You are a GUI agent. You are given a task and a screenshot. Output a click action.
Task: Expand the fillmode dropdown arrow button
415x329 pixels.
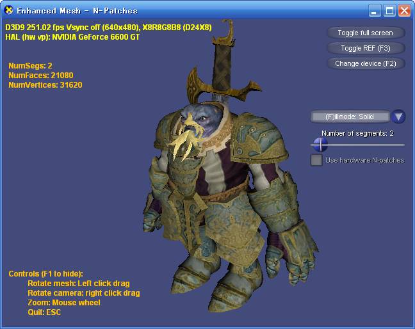point(398,116)
